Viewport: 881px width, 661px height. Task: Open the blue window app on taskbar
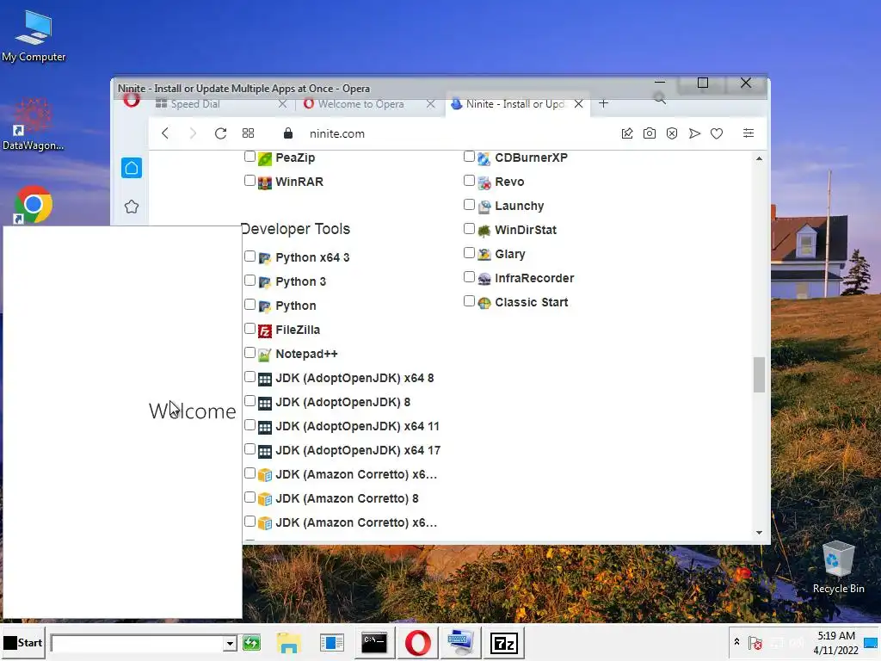331,642
